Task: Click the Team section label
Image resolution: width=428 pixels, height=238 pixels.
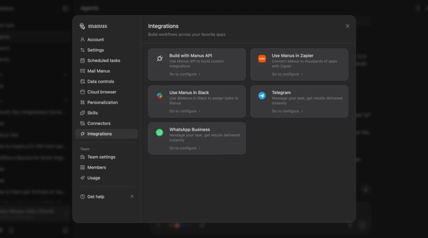Action: [85, 149]
